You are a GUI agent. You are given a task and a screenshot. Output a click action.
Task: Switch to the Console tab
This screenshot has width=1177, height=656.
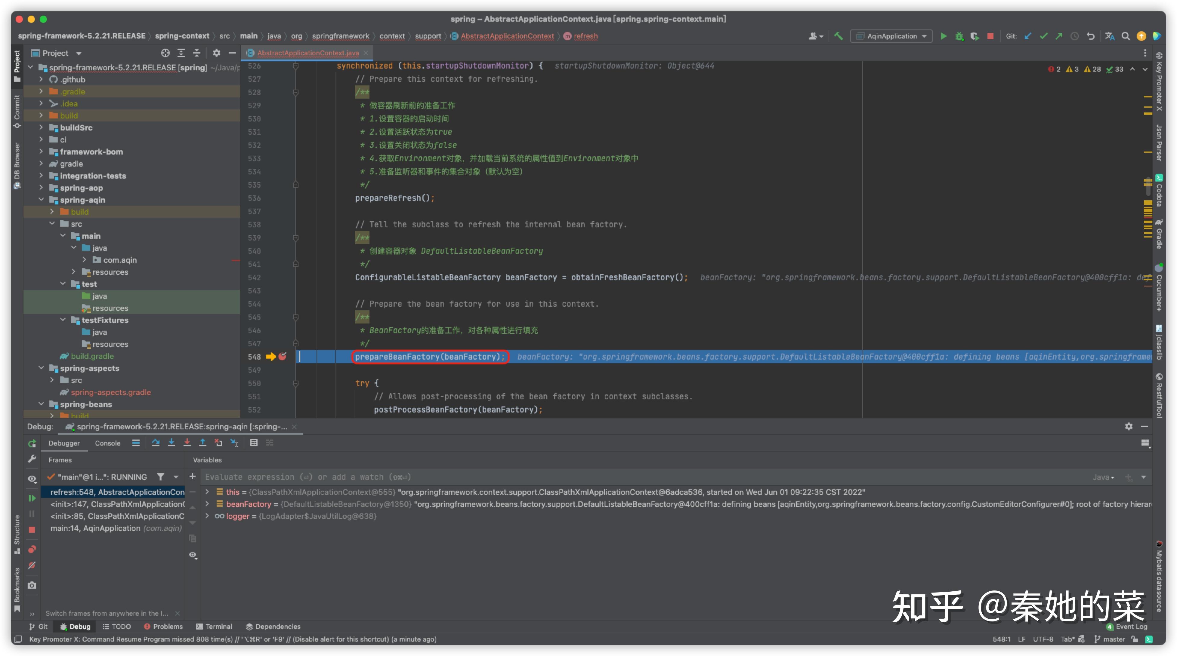(x=107, y=443)
